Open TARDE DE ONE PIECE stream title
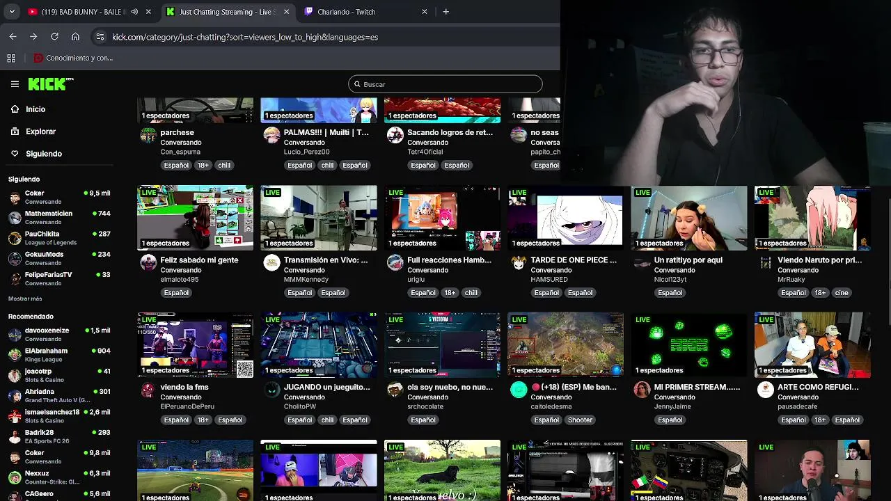Screen dimensions: 891x501 point(574,260)
